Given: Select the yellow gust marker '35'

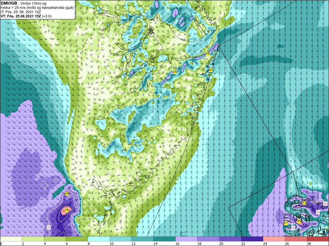Looking at the screenshot, I should pyautogui.click(x=299, y=221).
